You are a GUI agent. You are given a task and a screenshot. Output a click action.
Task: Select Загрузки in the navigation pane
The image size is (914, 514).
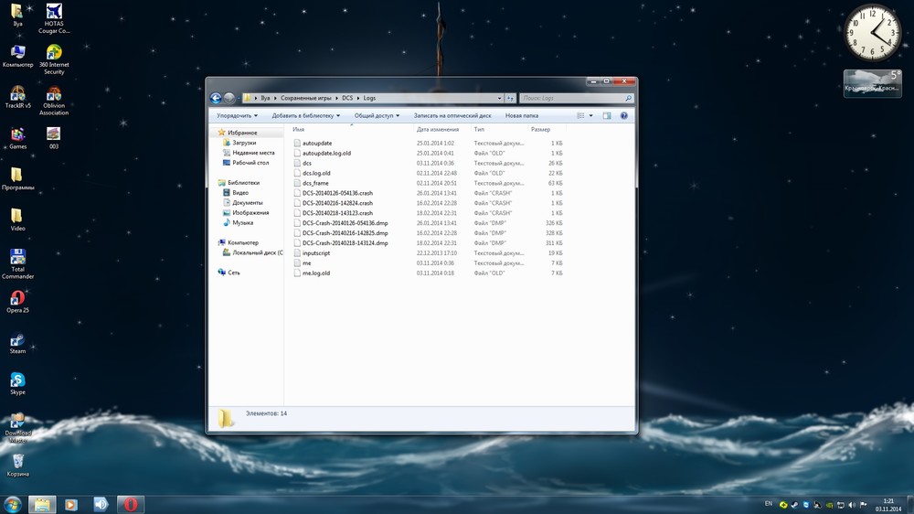tap(244, 143)
